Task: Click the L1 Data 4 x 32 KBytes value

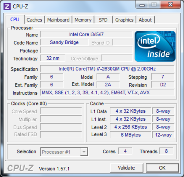Action: tap(131, 111)
